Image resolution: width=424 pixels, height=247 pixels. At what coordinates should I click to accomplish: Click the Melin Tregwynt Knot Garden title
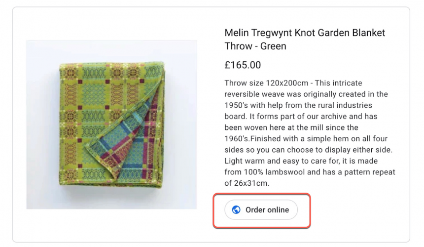(x=305, y=33)
